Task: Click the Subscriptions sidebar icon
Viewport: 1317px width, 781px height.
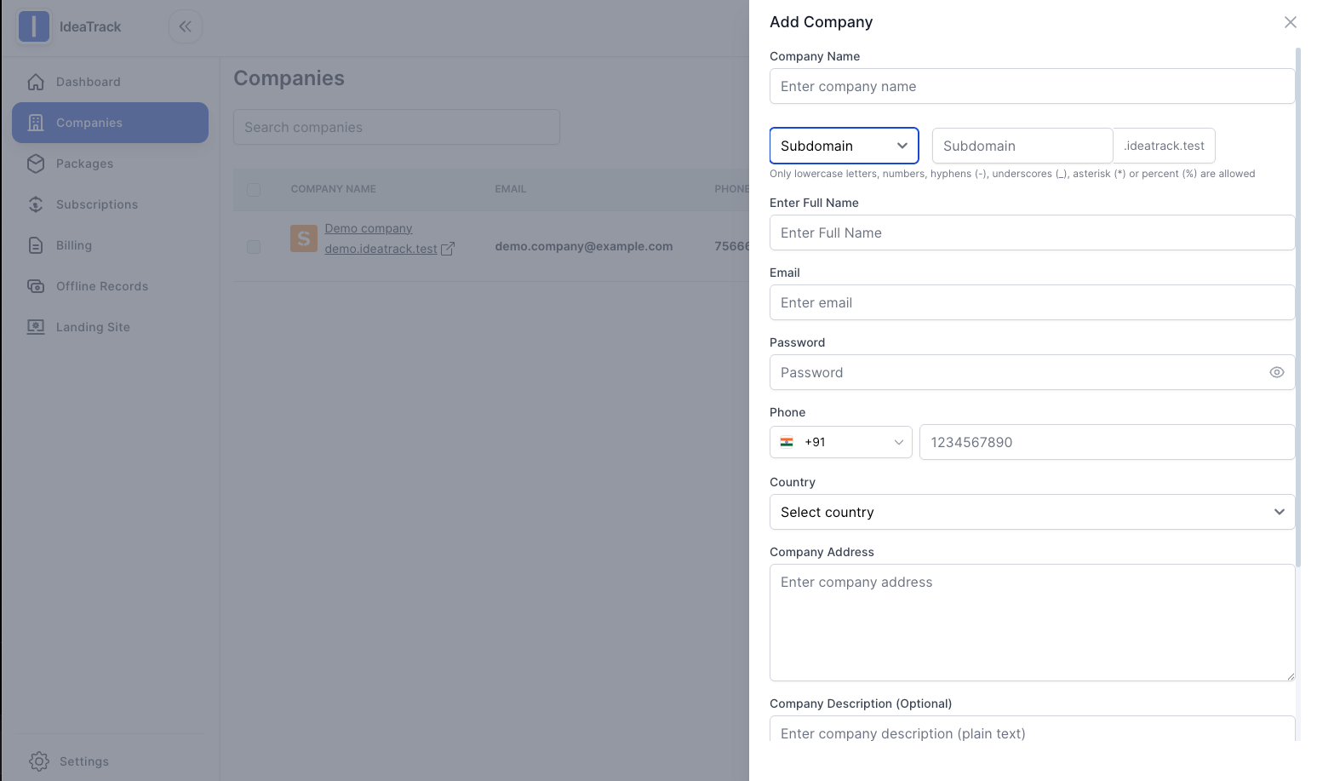Action: tap(36, 204)
